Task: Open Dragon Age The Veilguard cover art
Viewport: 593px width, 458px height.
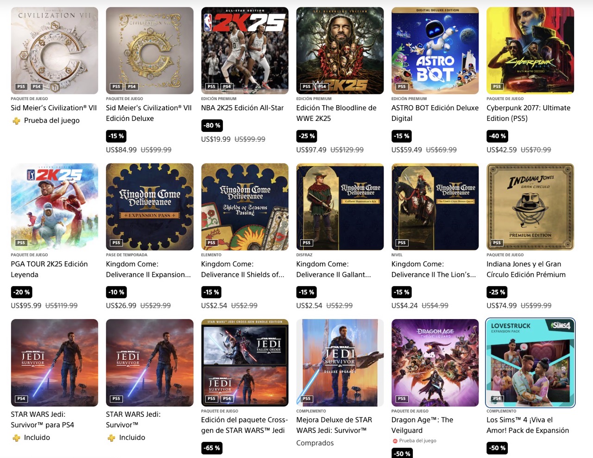Action: [x=435, y=363]
